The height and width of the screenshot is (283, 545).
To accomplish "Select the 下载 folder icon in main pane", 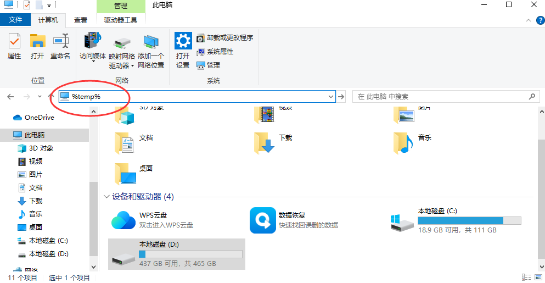I will point(264,143).
